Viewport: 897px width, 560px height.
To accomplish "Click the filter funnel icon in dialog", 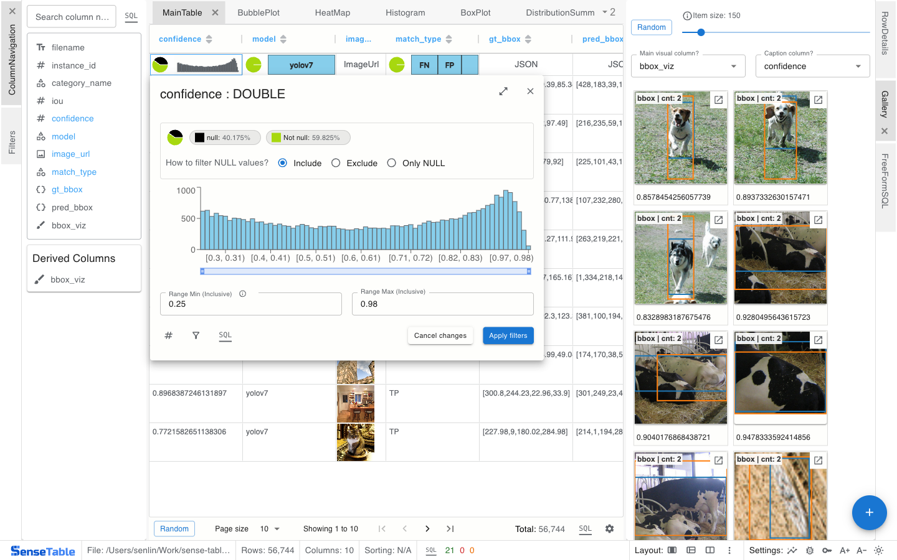I will [196, 335].
